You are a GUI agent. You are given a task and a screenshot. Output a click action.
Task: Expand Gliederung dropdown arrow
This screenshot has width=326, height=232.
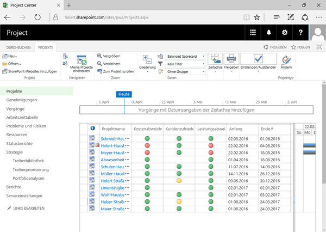pos(147,71)
